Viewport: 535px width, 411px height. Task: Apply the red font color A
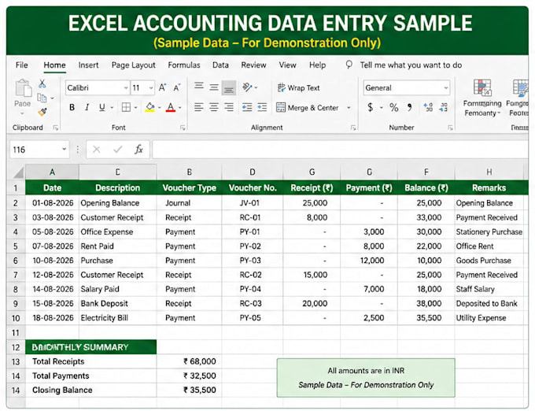pos(171,108)
